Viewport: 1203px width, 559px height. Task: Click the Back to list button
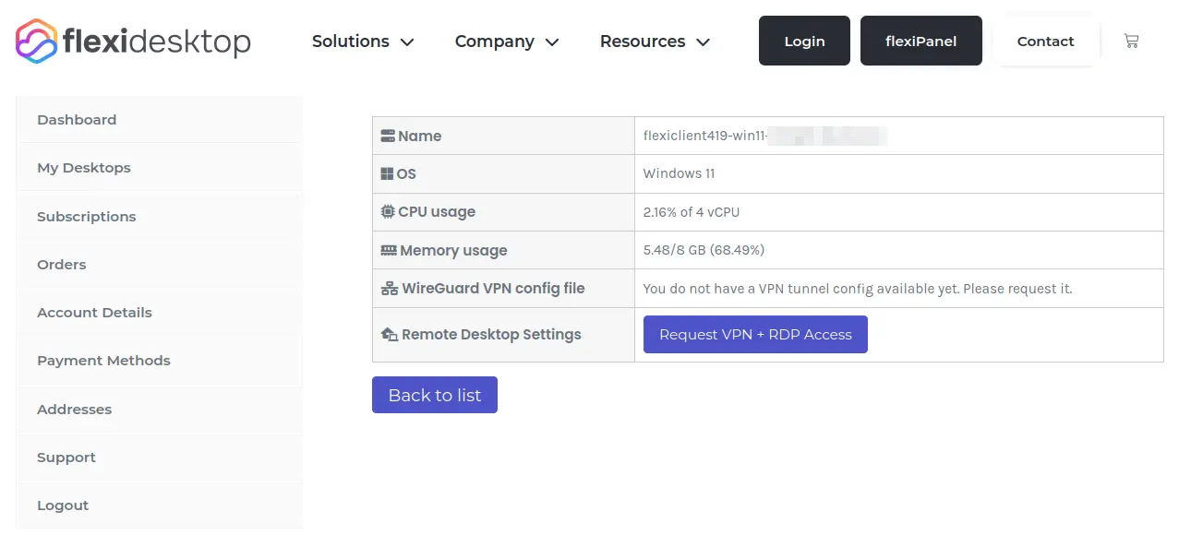(x=435, y=395)
